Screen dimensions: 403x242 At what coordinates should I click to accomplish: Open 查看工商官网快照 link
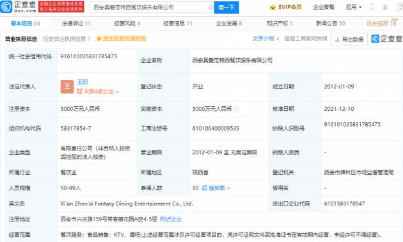coord(306,38)
